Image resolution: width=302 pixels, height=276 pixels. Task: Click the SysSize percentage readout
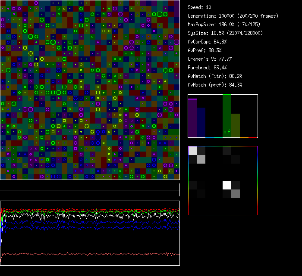coord(225,33)
